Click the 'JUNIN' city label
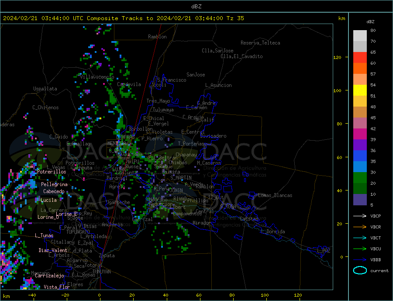The height and width of the screenshot is (301, 393). [176, 190]
